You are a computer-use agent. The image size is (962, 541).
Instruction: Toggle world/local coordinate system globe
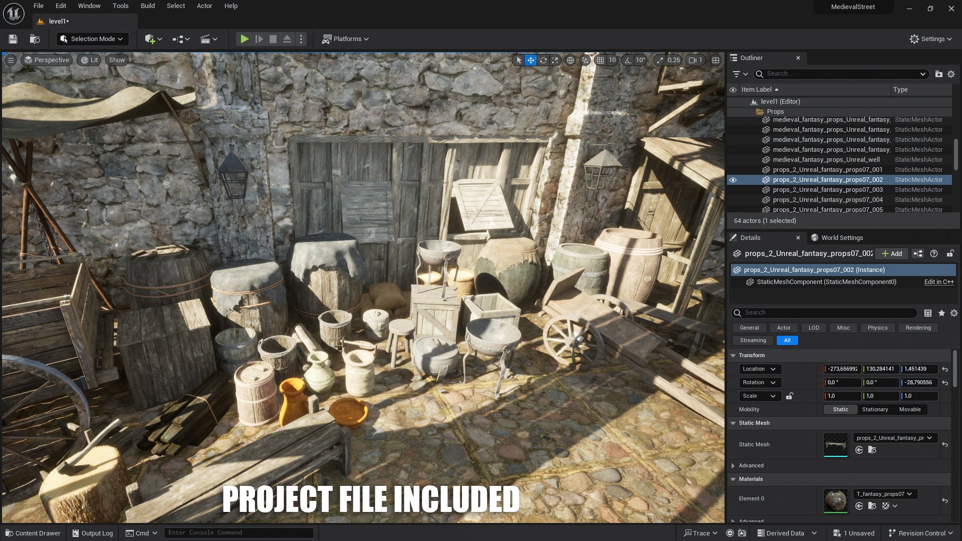point(570,60)
